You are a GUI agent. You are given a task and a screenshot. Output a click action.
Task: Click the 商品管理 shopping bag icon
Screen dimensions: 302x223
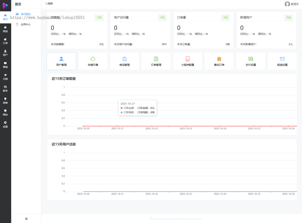coord(125,59)
